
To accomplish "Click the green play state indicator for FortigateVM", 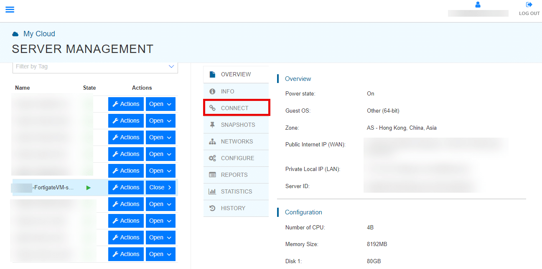I will tap(88, 188).
